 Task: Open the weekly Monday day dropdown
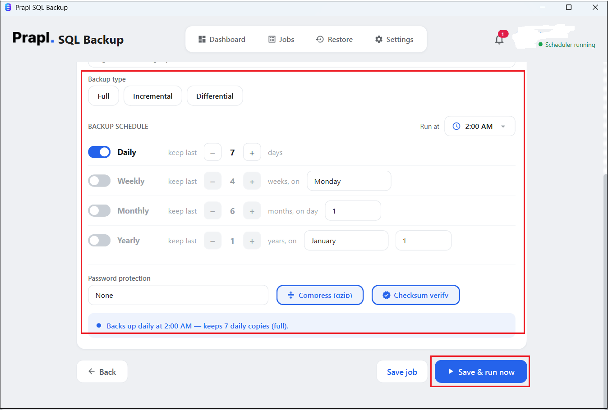pos(349,181)
